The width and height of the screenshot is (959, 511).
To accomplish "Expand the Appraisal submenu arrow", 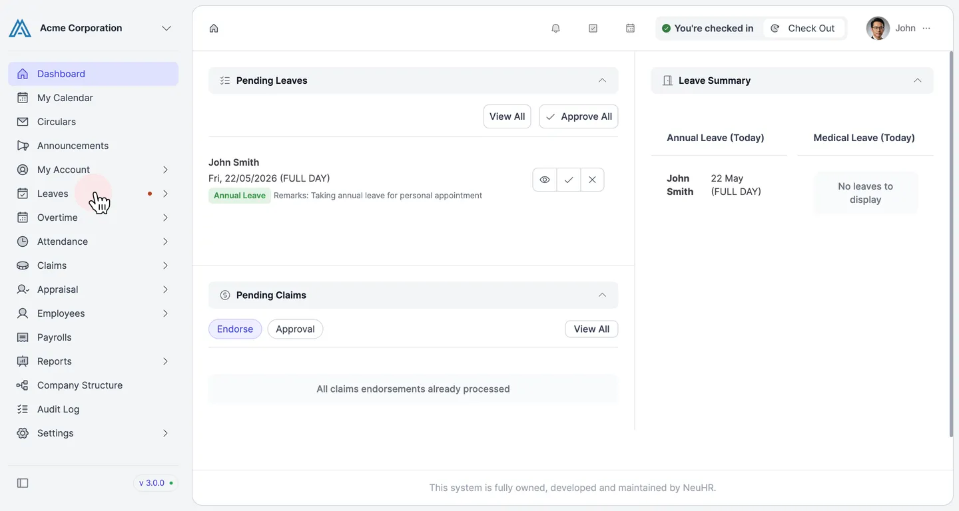I will tap(165, 289).
